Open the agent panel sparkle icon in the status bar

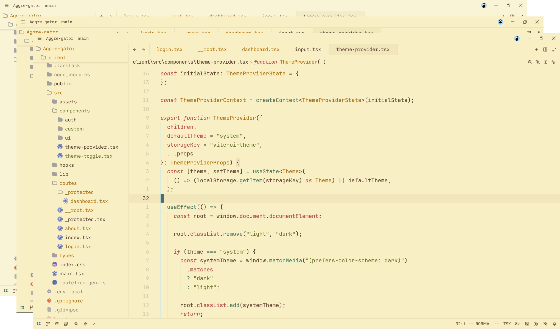[x=545, y=324]
